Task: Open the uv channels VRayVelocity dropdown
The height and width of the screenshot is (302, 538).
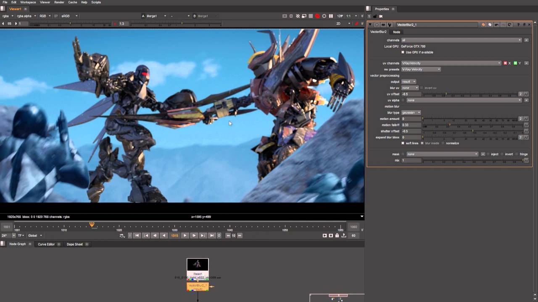Action: point(451,63)
